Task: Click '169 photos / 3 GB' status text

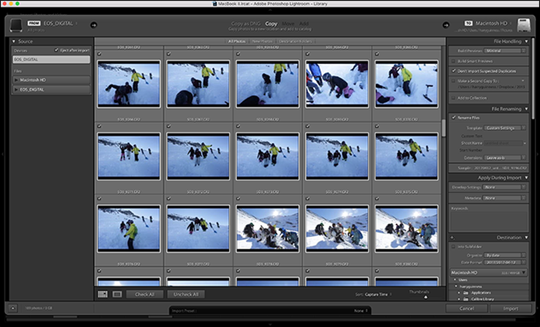Action: tap(38, 308)
